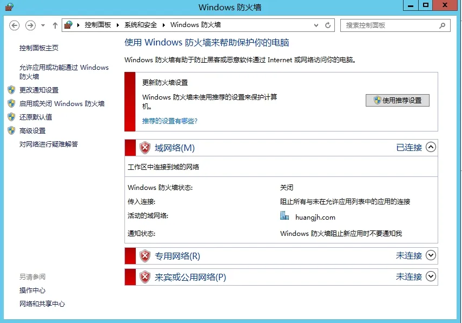Expand arrow after 系统和安全 breadcrumb
This screenshot has height=323, width=462.
click(x=163, y=25)
